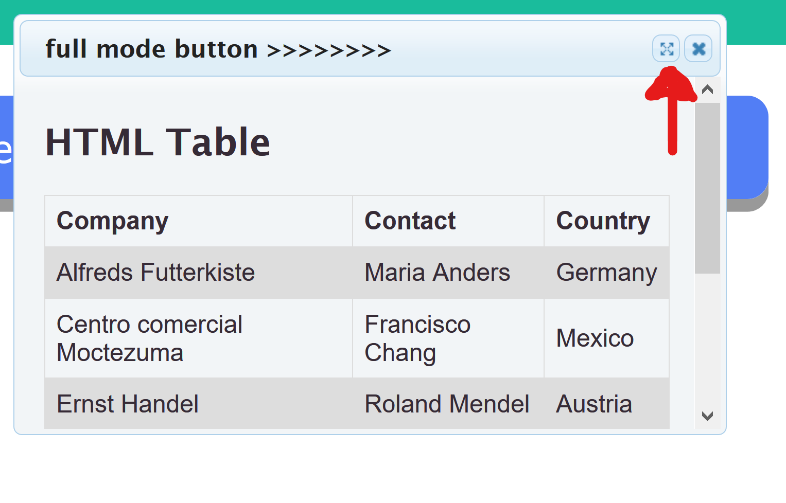Click the Mexico country cell
Screen dimensions: 786x503
[x=595, y=338]
